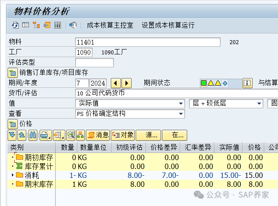Click the 价格差异 column header
The image size is (278, 206).
pos(163,147)
